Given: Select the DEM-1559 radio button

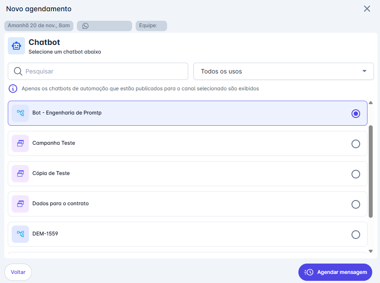Looking at the screenshot, I should 356,234.
